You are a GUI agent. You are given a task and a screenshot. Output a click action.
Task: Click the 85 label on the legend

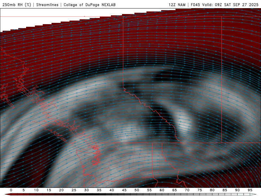point(225,190)
